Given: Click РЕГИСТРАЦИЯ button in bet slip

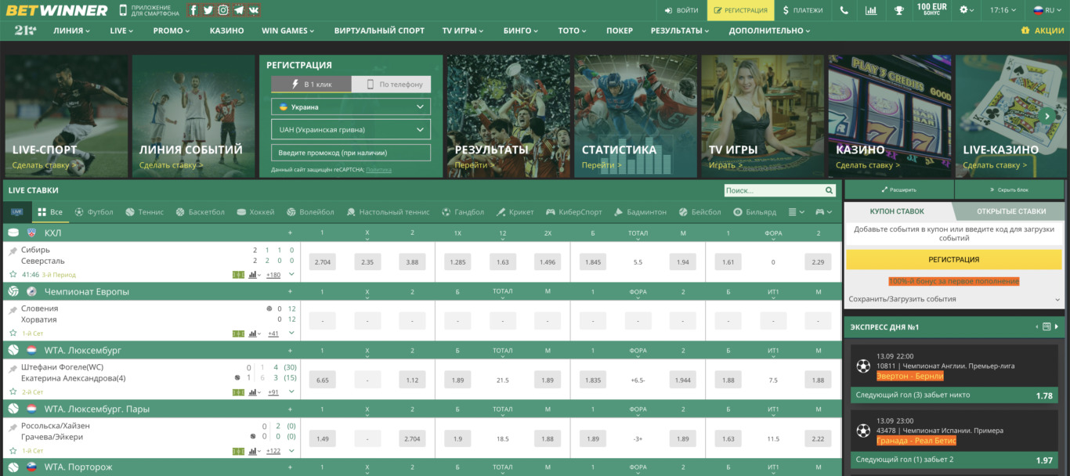Looking at the screenshot, I should [953, 260].
